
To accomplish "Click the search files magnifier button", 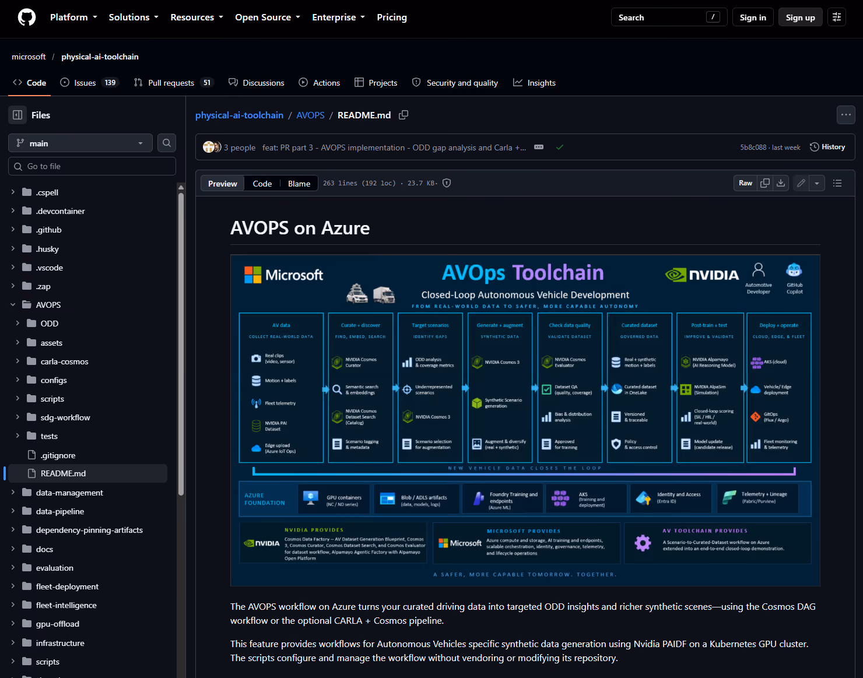I will click(167, 143).
